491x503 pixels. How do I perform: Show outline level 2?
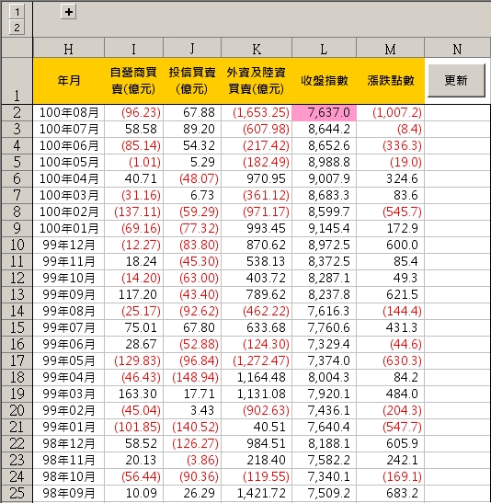[x=17, y=28]
